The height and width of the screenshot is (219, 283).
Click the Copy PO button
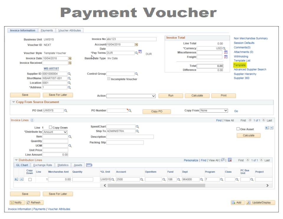[156, 112]
